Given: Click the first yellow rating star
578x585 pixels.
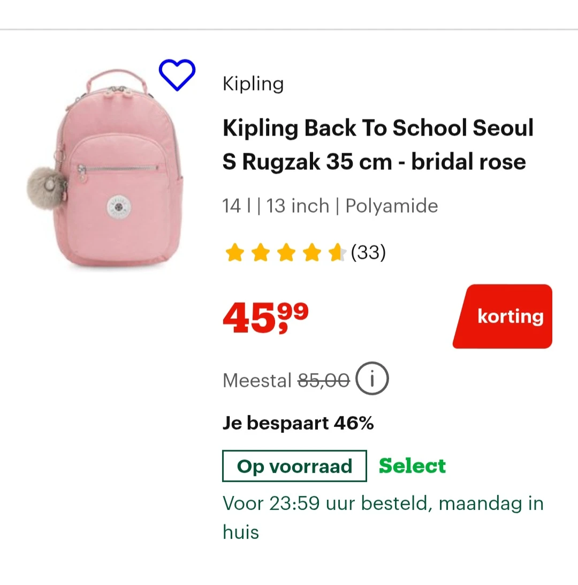Looking at the screenshot, I should [x=234, y=252].
